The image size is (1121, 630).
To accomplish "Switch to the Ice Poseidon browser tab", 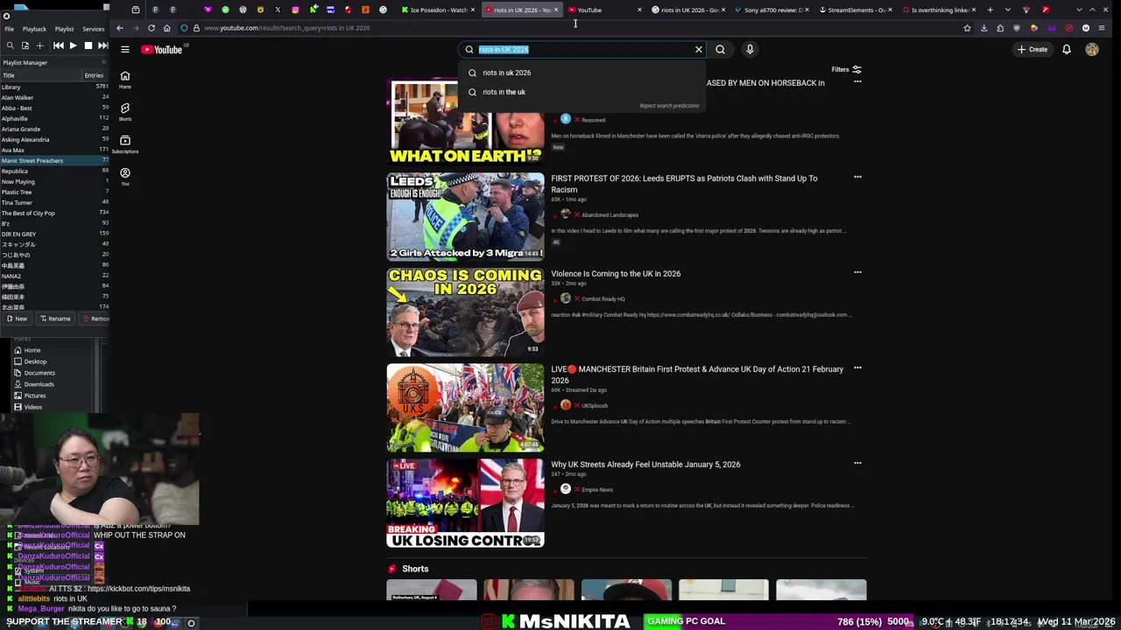I will (438, 10).
